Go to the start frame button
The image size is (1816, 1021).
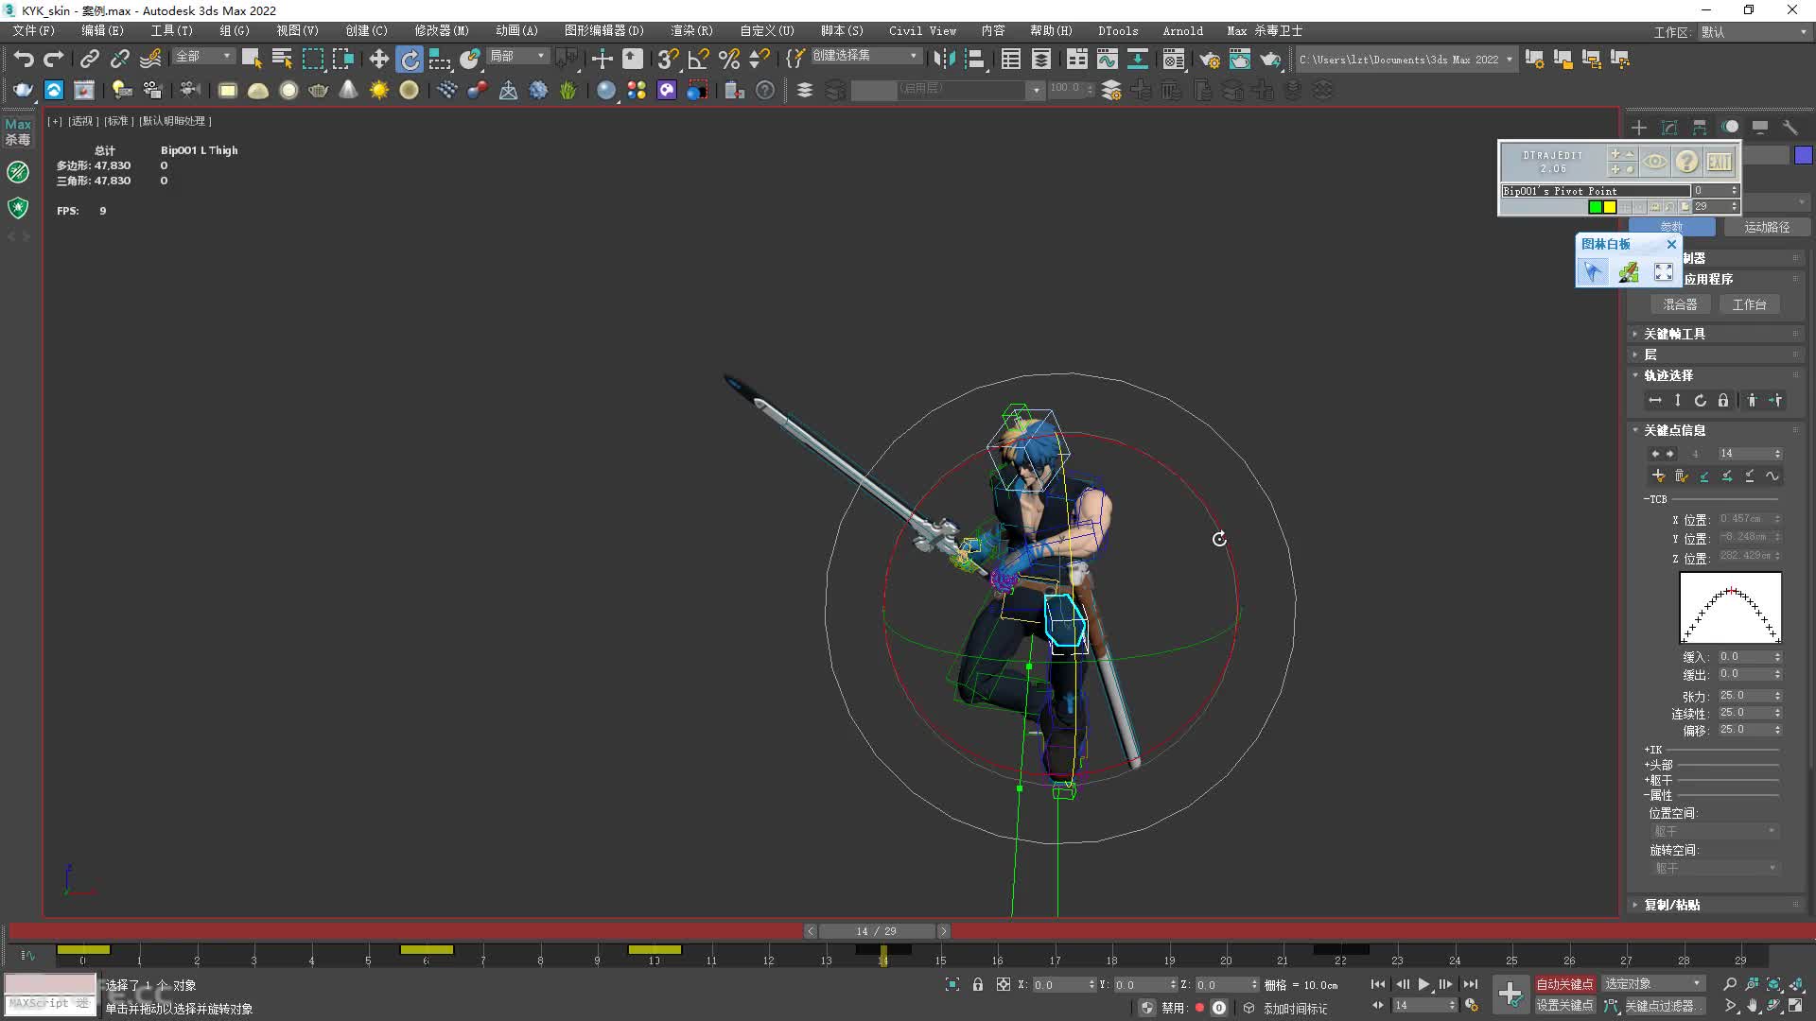[1378, 984]
